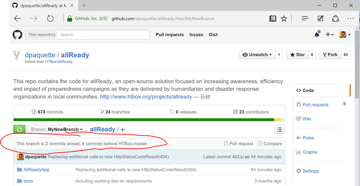Viewport: 360px width, 186px height.
Task: Edit the repository description
Action: click(x=205, y=97)
